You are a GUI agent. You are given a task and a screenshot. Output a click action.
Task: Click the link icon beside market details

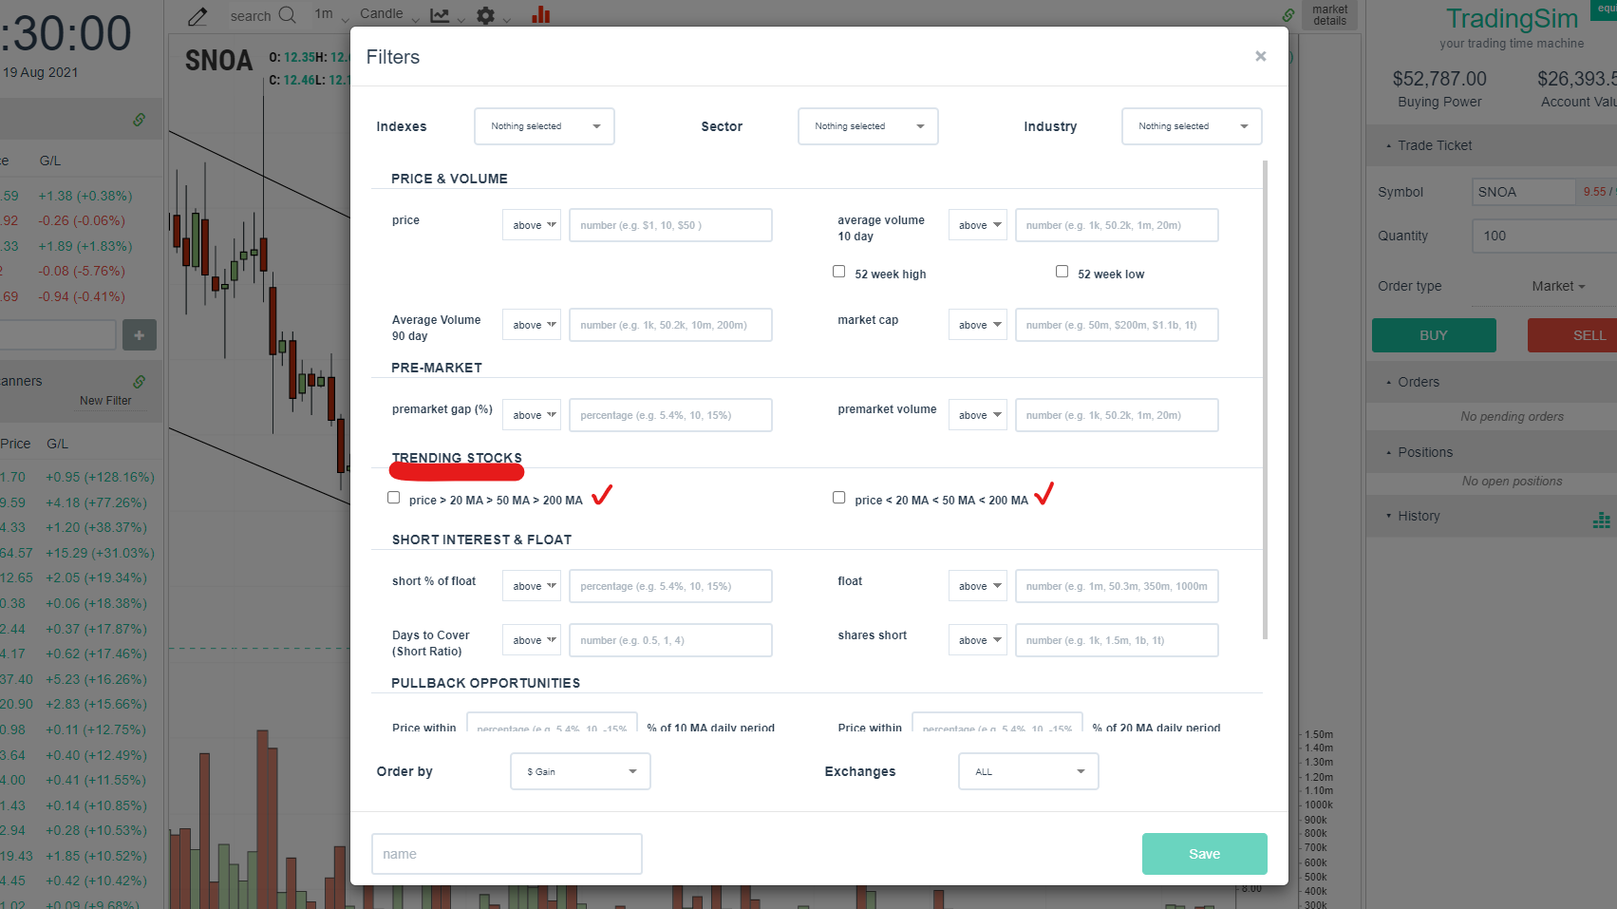click(x=1288, y=15)
